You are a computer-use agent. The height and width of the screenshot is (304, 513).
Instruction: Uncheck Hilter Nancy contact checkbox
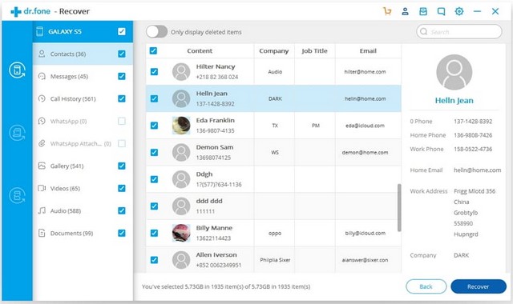point(154,72)
